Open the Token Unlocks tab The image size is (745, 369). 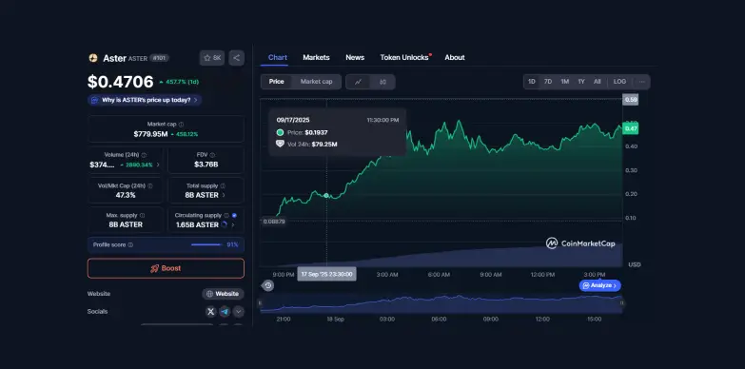coord(404,57)
